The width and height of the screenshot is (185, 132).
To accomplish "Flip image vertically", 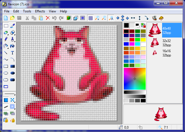I will (x=139, y=18).
